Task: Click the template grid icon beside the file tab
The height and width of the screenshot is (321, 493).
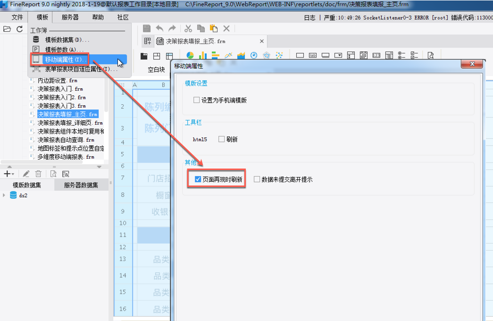Action: point(148,41)
